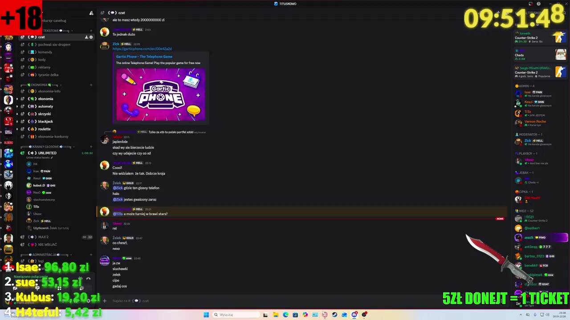Open settings gear of czat channel

tap(91, 37)
